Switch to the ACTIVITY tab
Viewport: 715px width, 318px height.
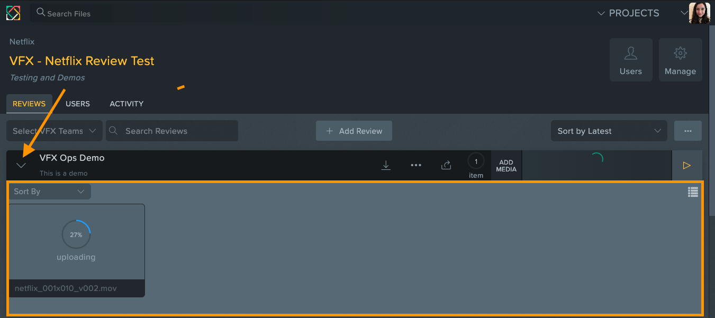[x=126, y=104]
